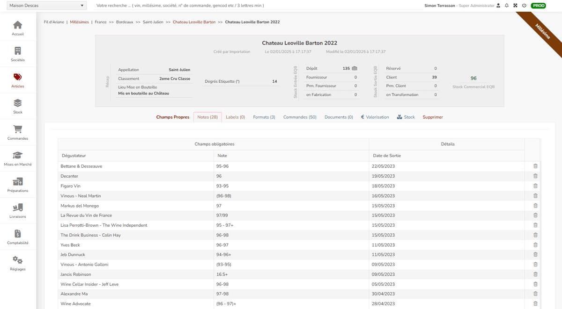Delete the Decanter note with trash icon
Screen dimensions: 562x309
535,176
